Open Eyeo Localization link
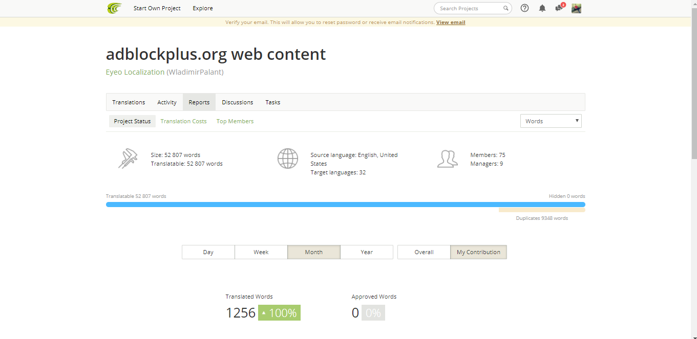The width and height of the screenshot is (697, 339). (x=135, y=72)
